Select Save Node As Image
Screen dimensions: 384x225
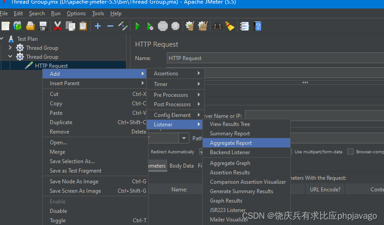95,182
